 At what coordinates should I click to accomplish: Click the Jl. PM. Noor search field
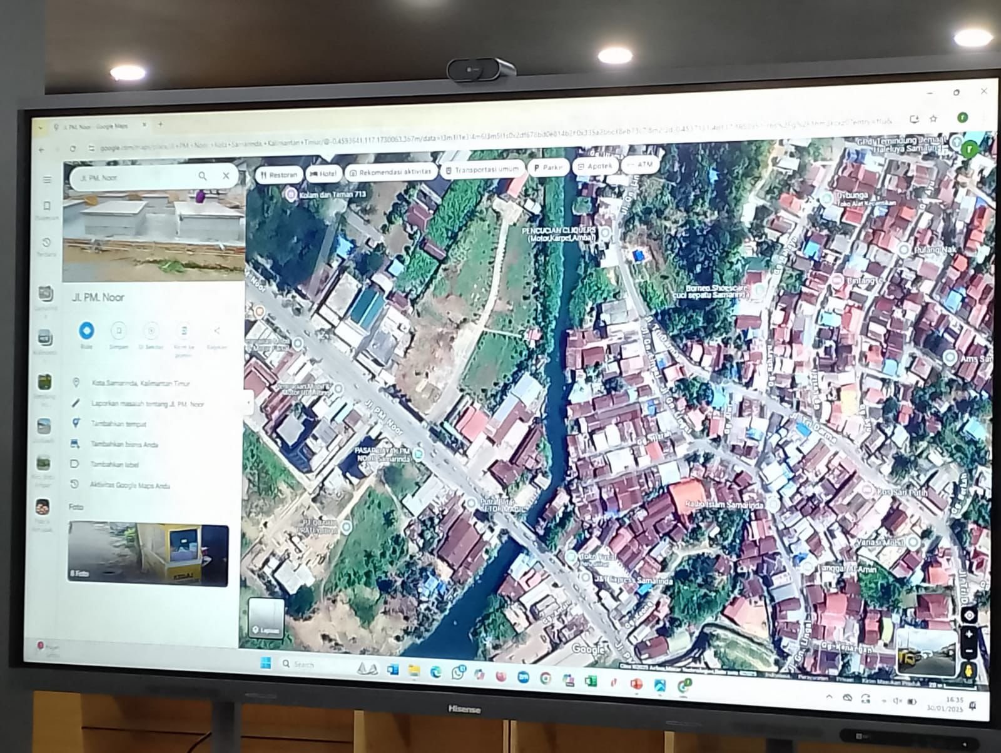click(135, 178)
